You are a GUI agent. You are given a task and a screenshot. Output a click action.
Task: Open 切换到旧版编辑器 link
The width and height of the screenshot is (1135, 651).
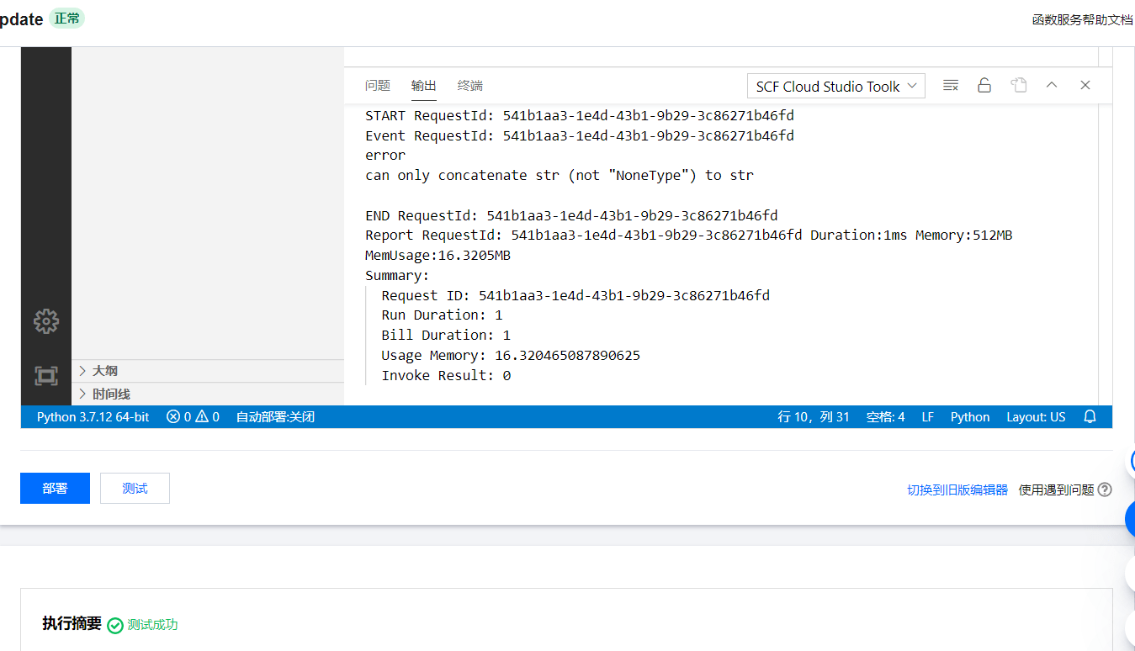coord(957,490)
